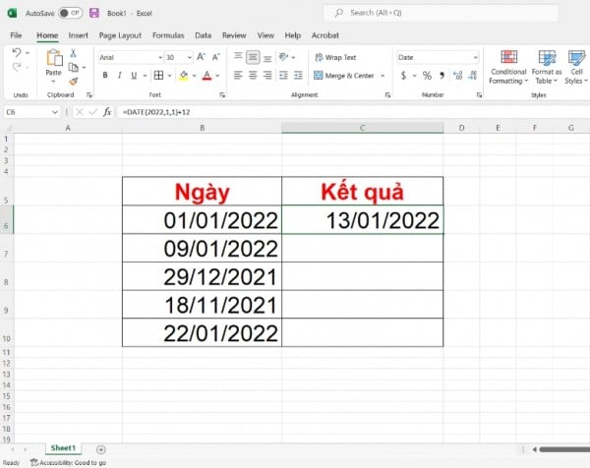This screenshot has width=590, height=468.
Task: Expand the Font Color dropdown arrow
Action: (x=217, y=76)
